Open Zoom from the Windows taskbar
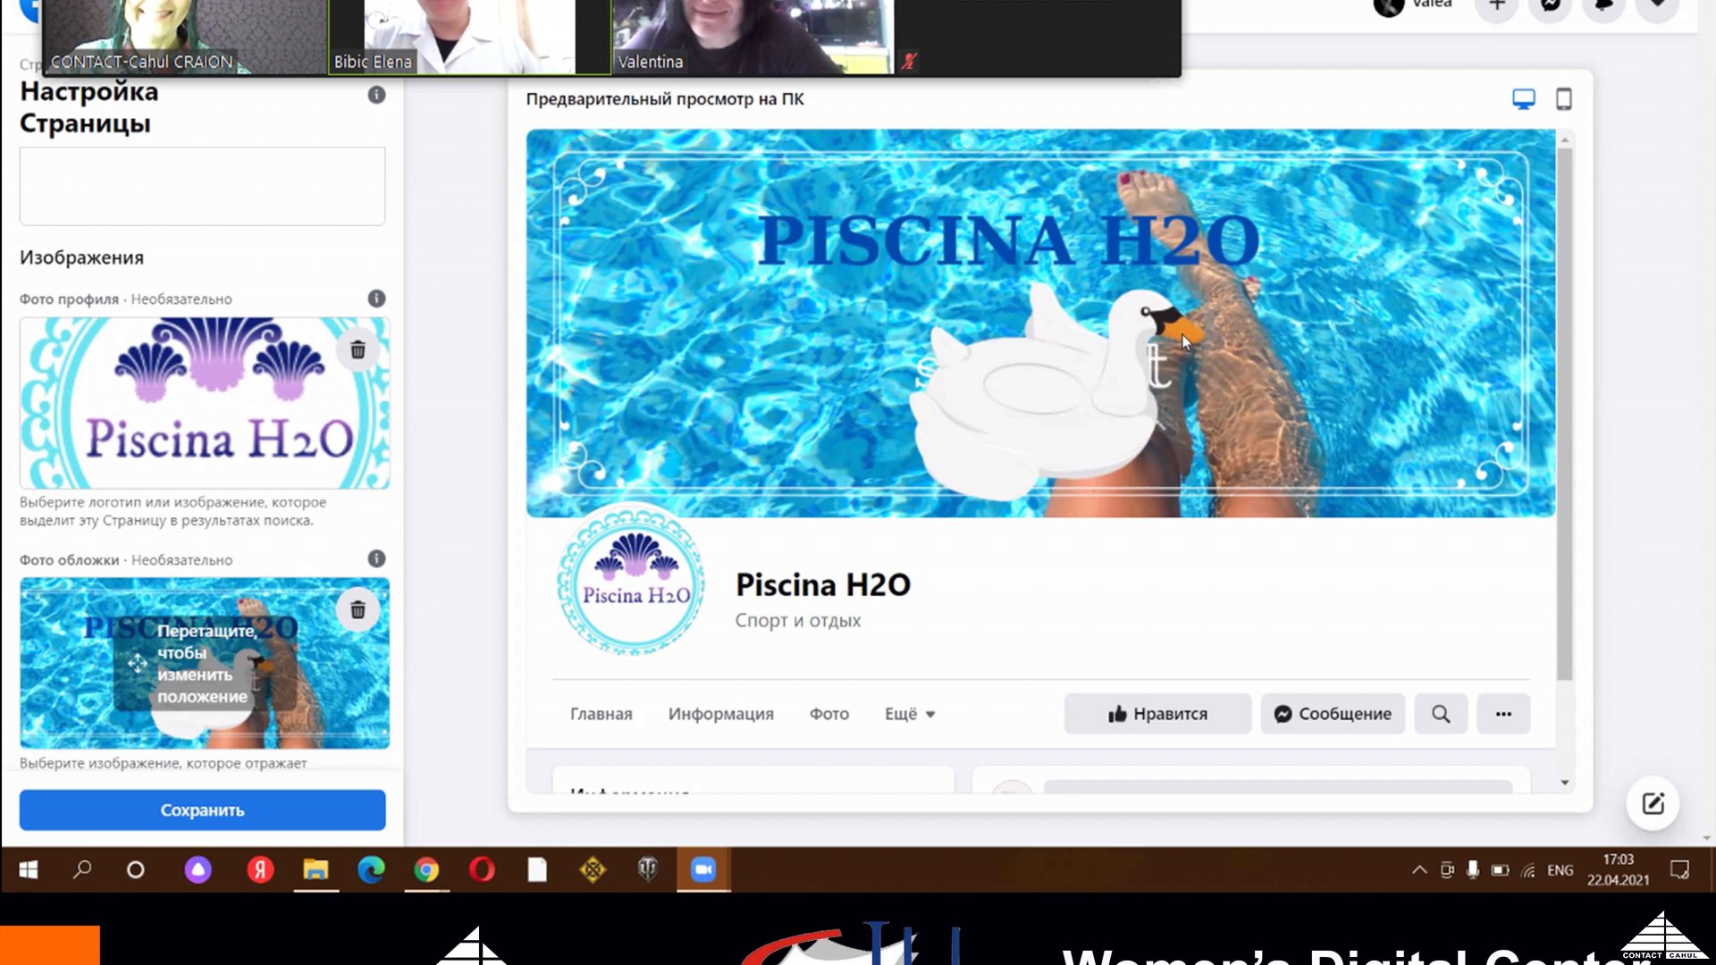The width and height of the screenshot is (1716, 965). (x=703, y=869)
